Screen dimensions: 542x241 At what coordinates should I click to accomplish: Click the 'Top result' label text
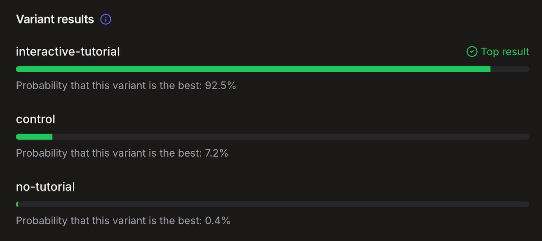pyautogui.click(x=505, y=52)
